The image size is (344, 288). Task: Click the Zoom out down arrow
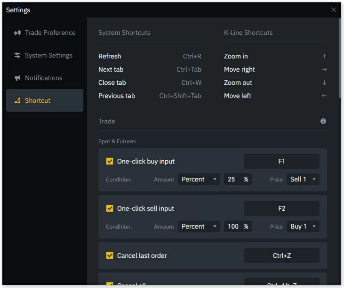[x=324, y=82]
